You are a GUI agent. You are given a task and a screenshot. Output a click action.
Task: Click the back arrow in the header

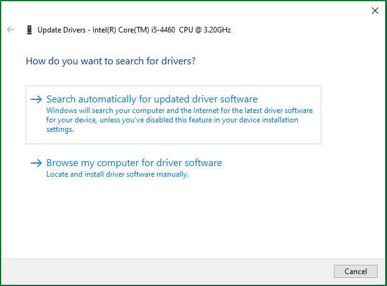(11, 29)
